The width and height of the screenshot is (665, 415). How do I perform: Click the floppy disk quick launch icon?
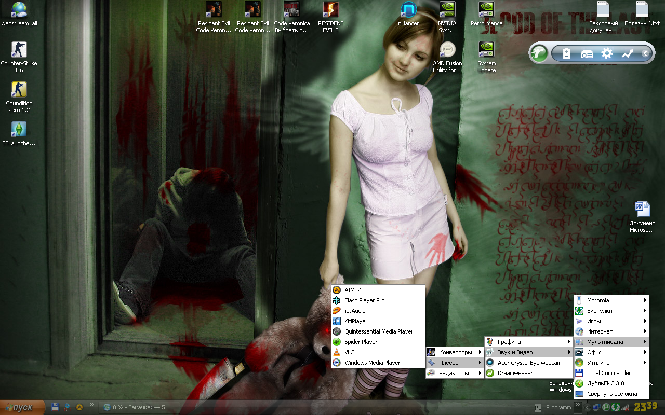[x=55, y=407]
